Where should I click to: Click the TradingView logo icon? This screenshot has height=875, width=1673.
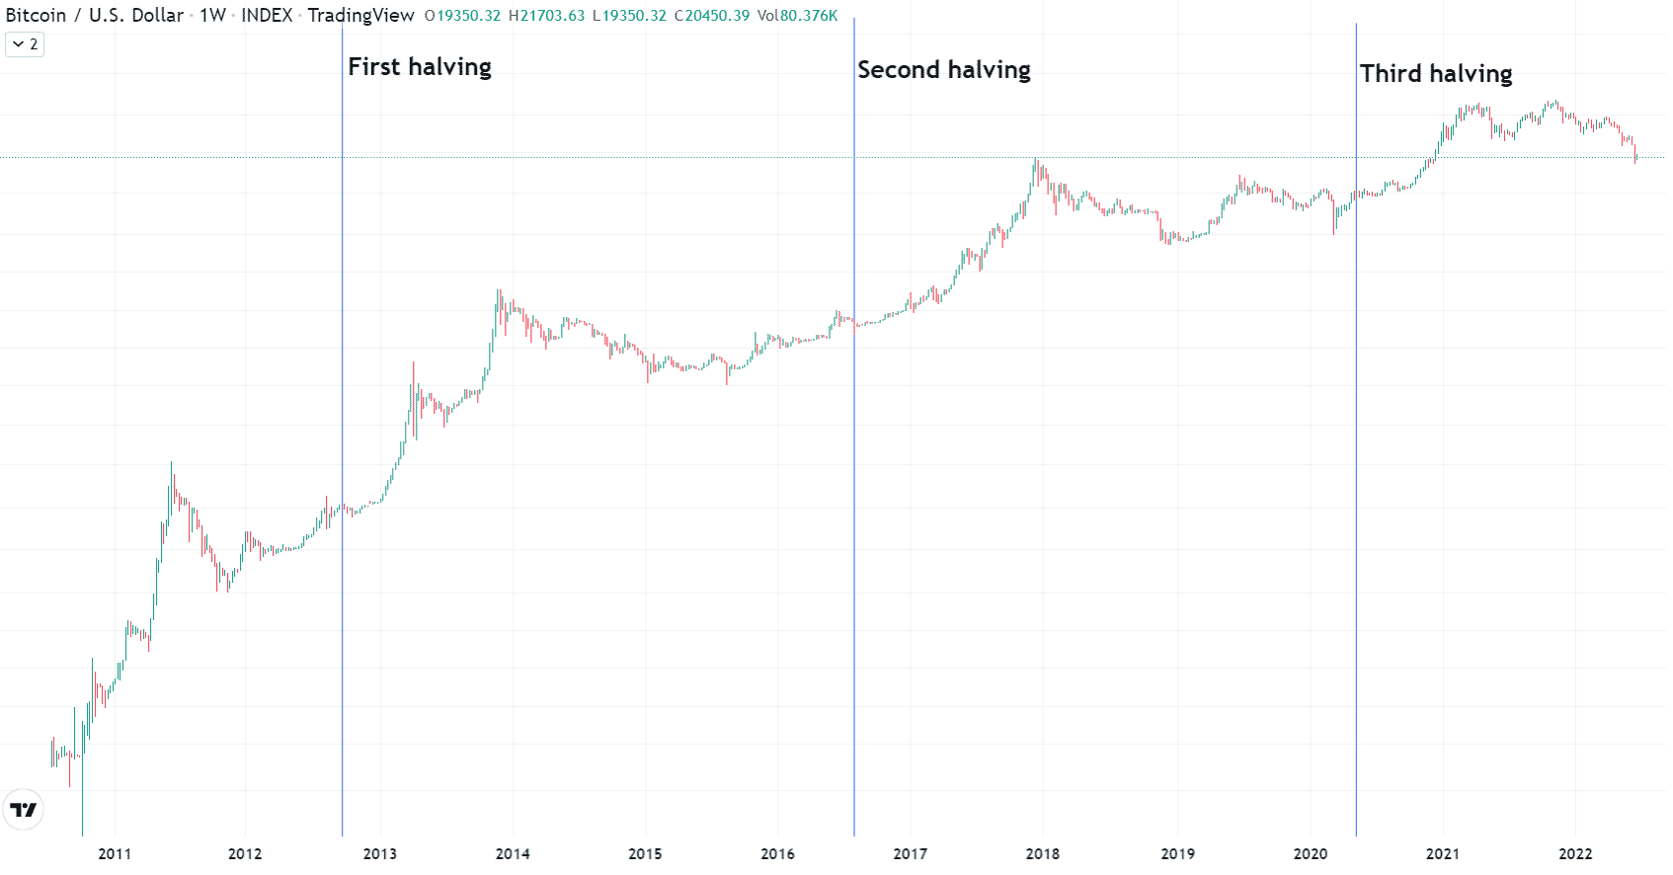23,811
